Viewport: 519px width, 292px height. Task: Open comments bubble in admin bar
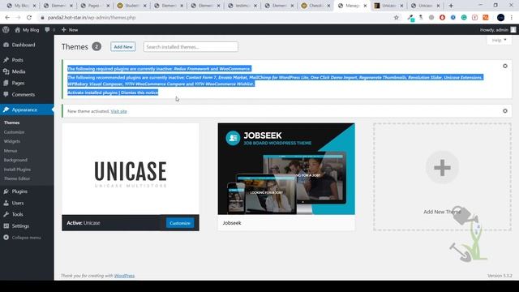(x=49, y=30)
